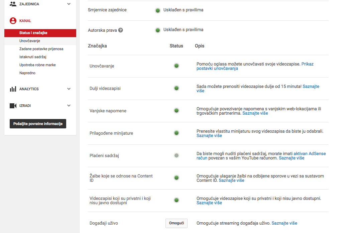
Task: Click the help icon beside Autorska prava
Action: (121, 30)
